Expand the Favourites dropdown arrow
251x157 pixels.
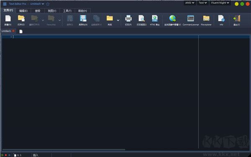pos(59,20)
